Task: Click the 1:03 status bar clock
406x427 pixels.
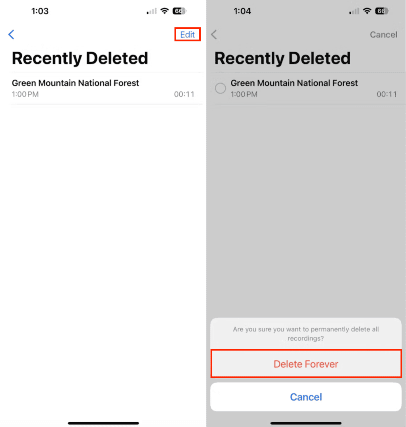Action: 40,11
